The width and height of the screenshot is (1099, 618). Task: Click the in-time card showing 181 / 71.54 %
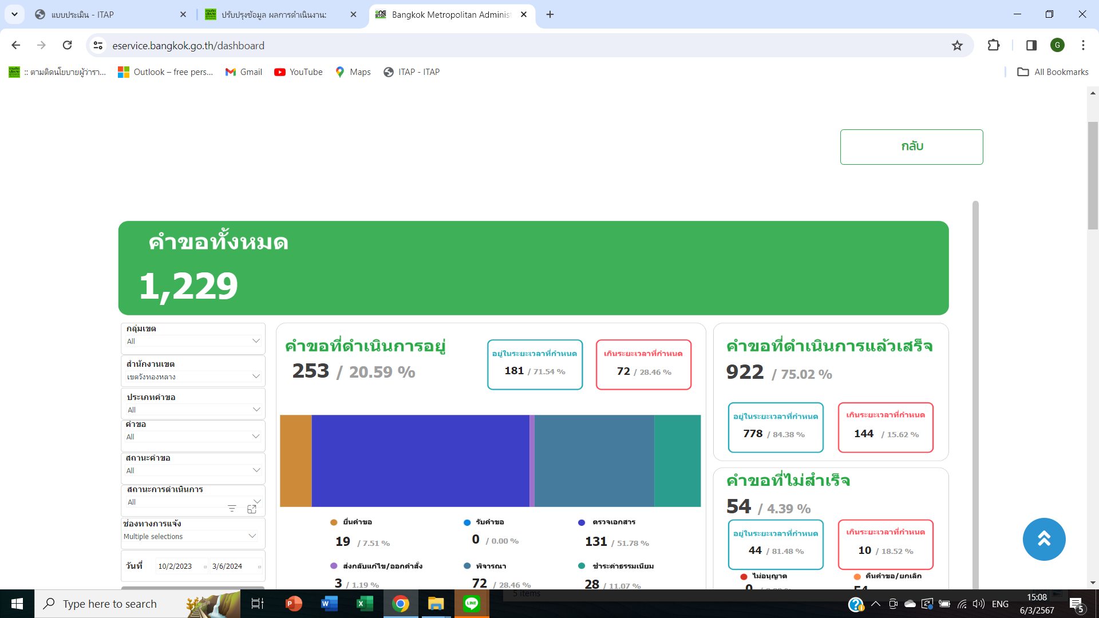(x=535, y=365)
